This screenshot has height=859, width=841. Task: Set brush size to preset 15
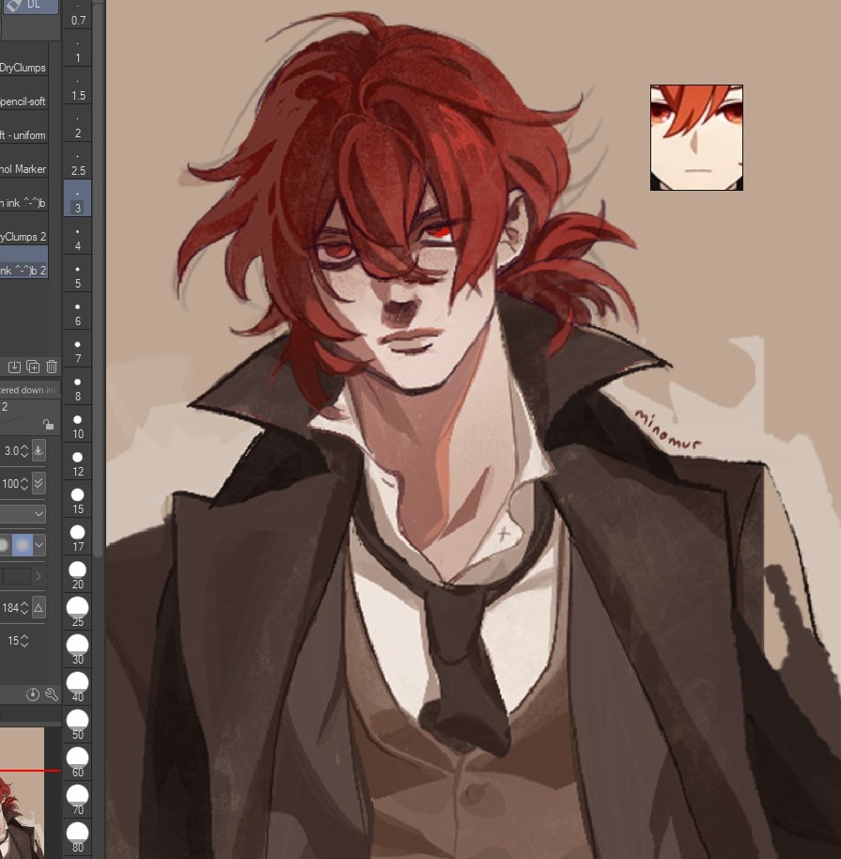(x=78, y=500)
